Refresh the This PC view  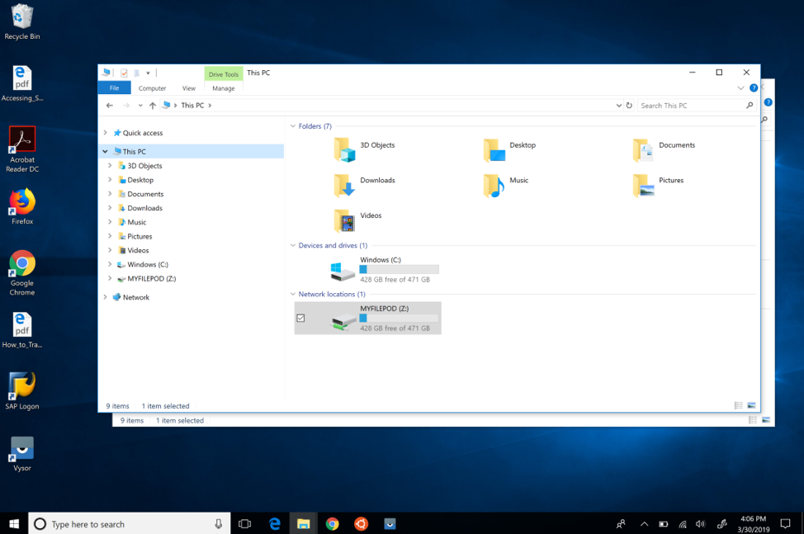629,105
